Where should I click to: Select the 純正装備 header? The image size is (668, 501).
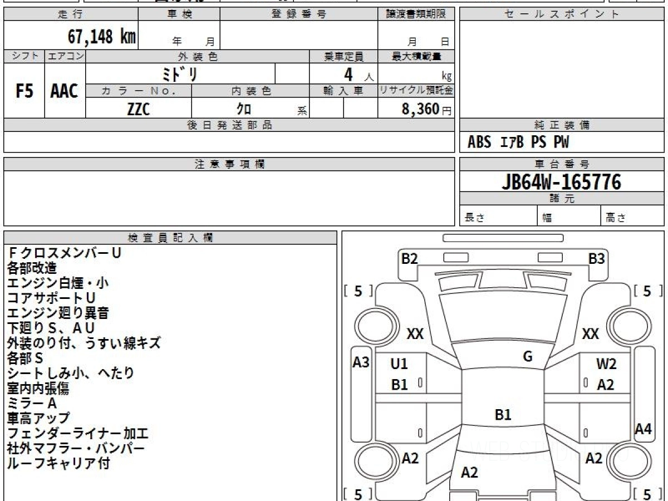(x=562, y=125)
